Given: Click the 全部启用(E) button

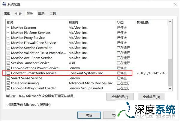Looking at the screenshot, I should pos(120,97).
